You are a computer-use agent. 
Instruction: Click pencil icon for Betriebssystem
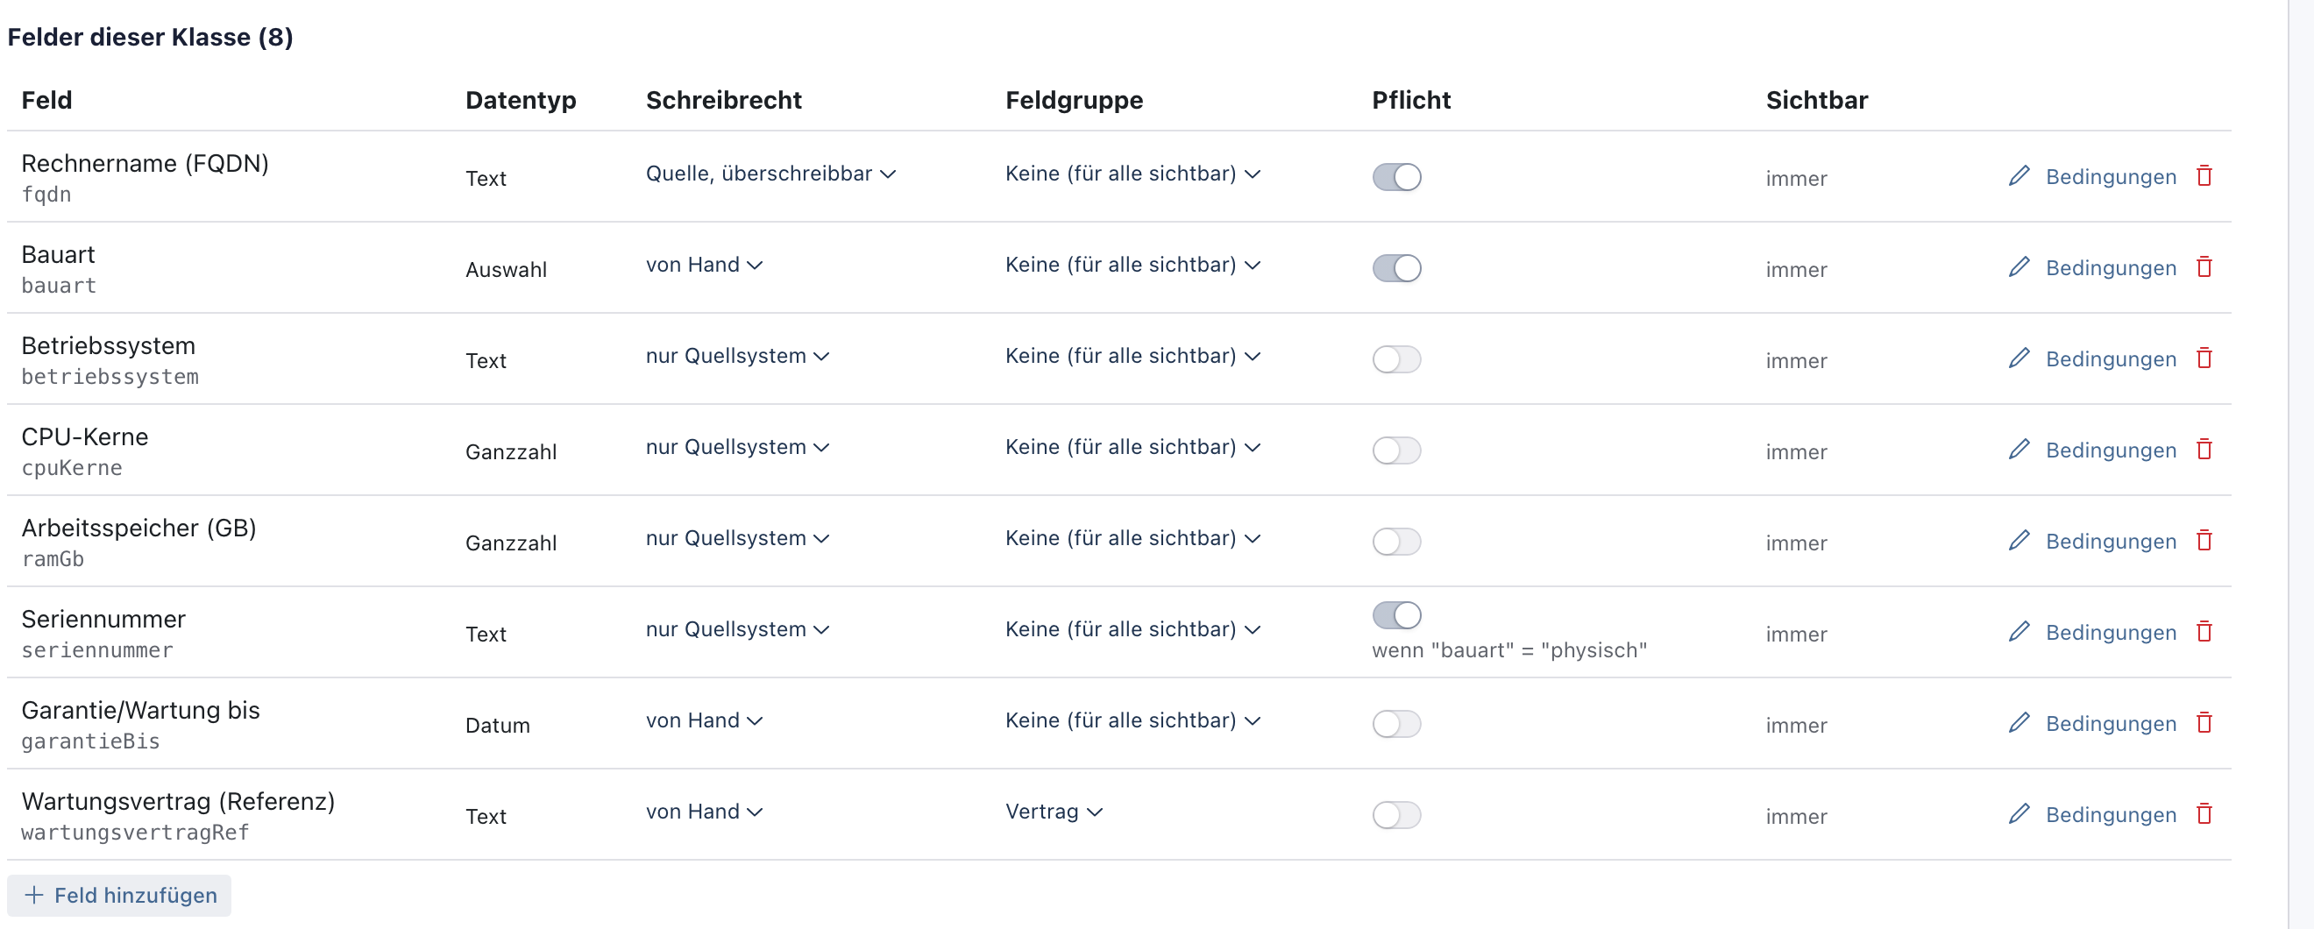click(x=2019, y=358)
